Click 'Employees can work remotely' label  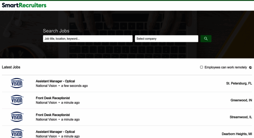pos(226,68)
